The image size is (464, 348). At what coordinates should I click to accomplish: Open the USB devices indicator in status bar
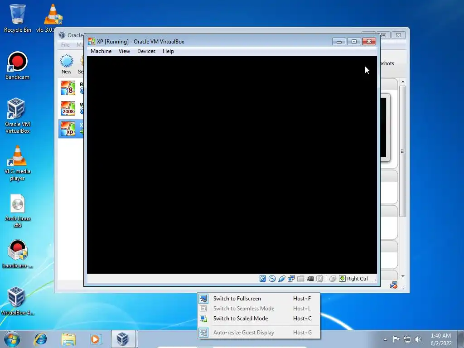[x=282, y=279]
